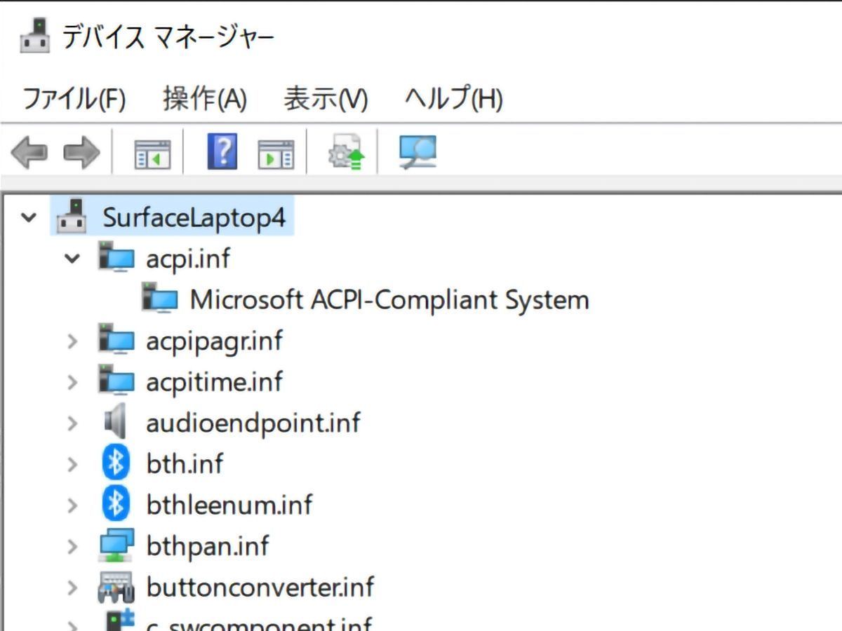Click the Microsoft ACPI-Compliant System device icon
The height and width of the screenshot is (631, 842).
pyautogui.click(x=160, y=299)
